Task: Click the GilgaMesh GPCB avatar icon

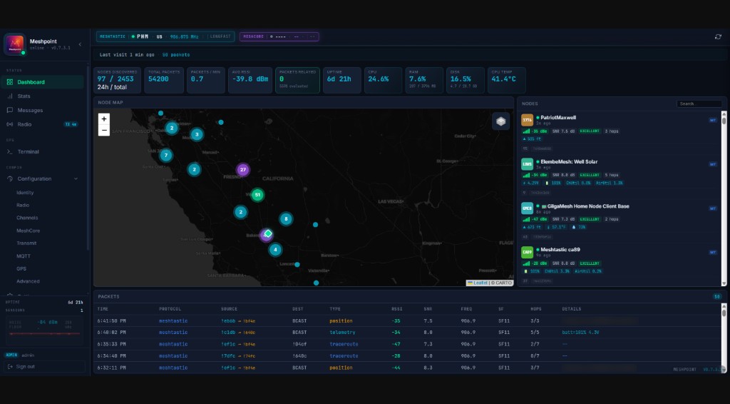Action: 527,208
